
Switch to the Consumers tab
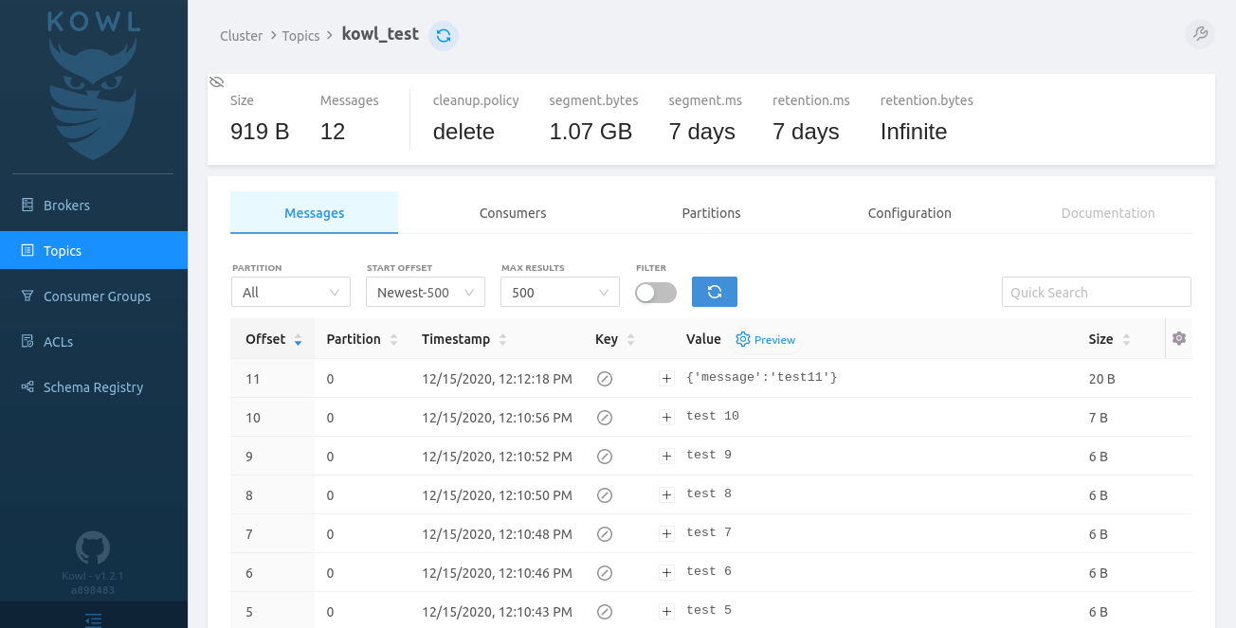click(512, 212)
